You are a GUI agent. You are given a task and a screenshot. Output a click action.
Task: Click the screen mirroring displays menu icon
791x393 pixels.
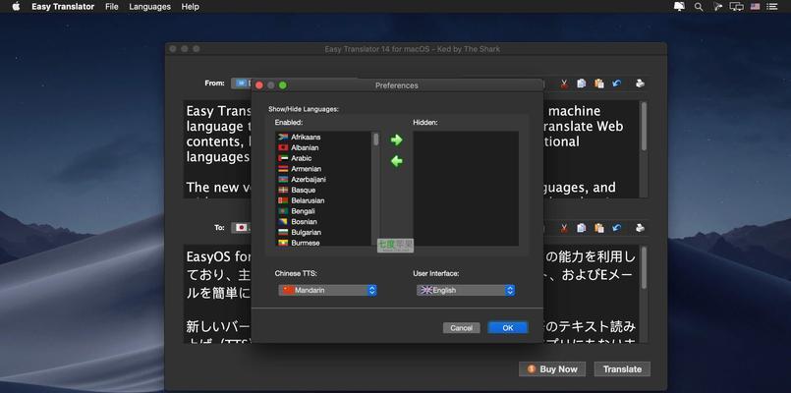737,7
